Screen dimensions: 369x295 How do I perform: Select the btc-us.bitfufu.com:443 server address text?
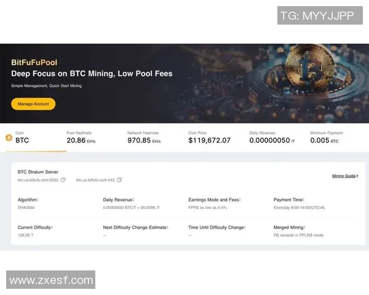coord(95,180)
